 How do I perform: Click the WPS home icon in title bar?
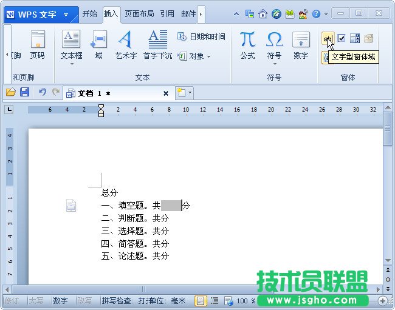[263, 14]
